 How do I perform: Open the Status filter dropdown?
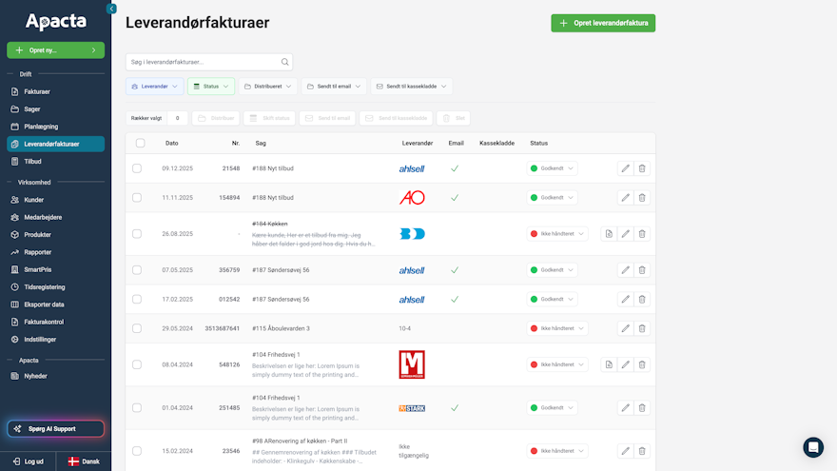click(210, 87)
